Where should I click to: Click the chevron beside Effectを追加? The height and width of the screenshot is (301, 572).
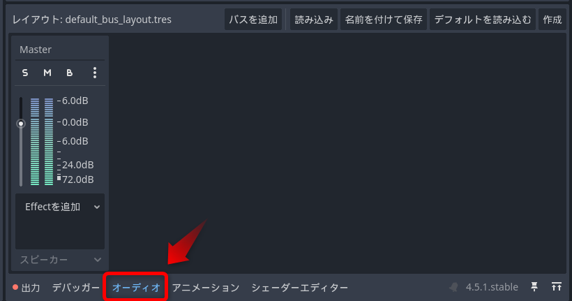point(97,207)
